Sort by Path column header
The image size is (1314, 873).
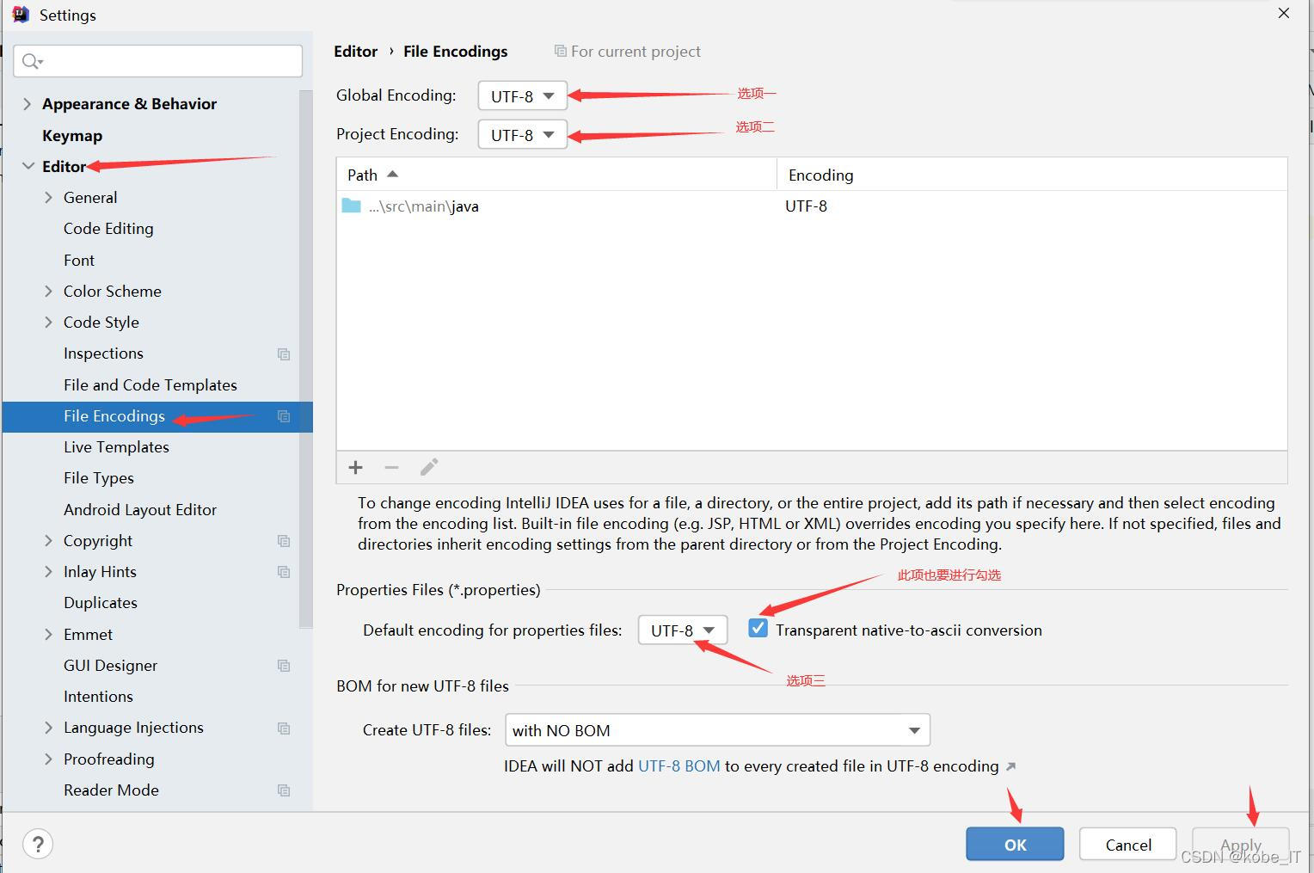click(556, 175)
